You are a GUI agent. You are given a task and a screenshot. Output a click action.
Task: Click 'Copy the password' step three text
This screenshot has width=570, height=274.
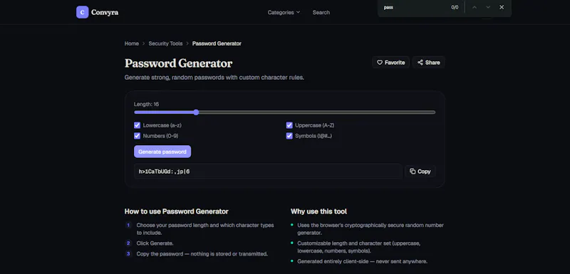pyautogui.click(x=202, y=254)
